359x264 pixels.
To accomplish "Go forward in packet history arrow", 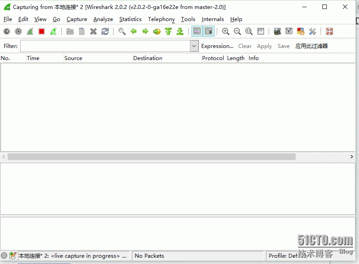I will click(x=145, y=31).
